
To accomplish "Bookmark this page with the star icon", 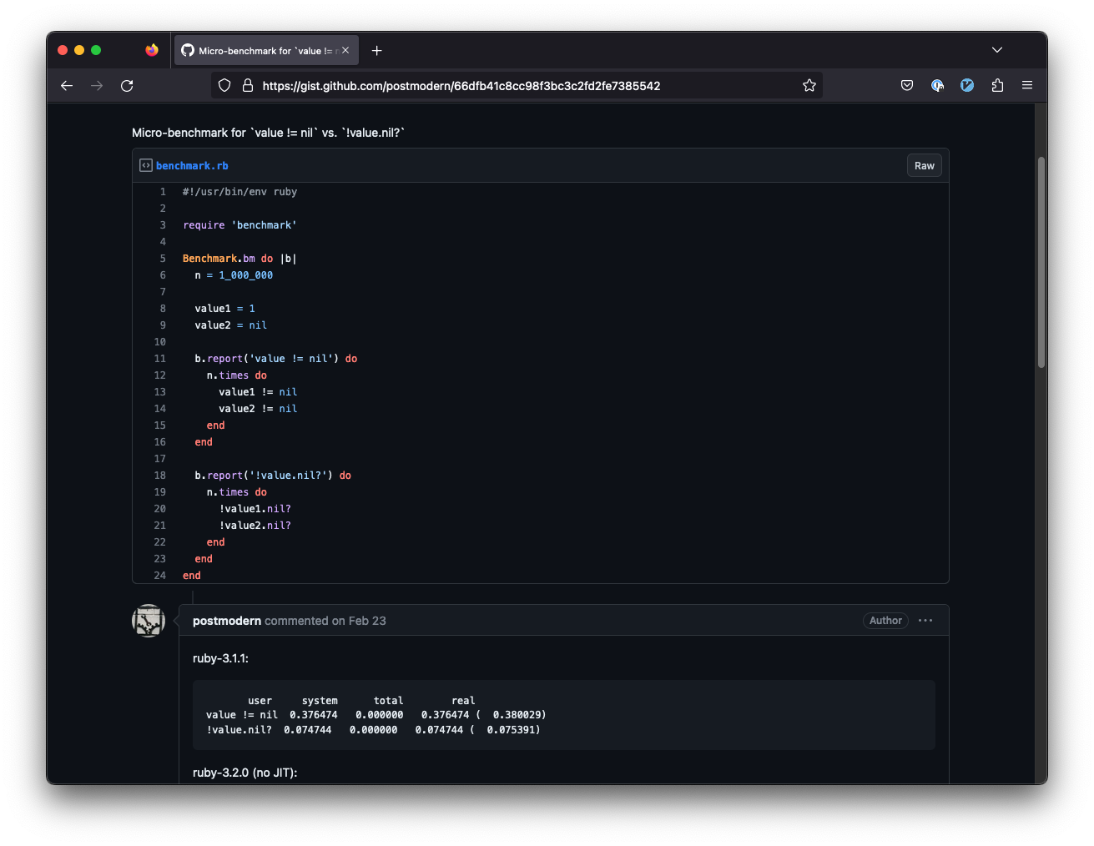I will (809, 85).
